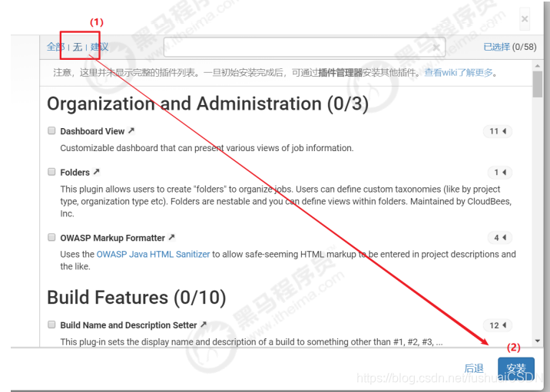Viewport: 550px width, 392px height.
Task: Click the Organization and Administration (0/3) heading
Action: pyautogui.click(x=207, y=104)
